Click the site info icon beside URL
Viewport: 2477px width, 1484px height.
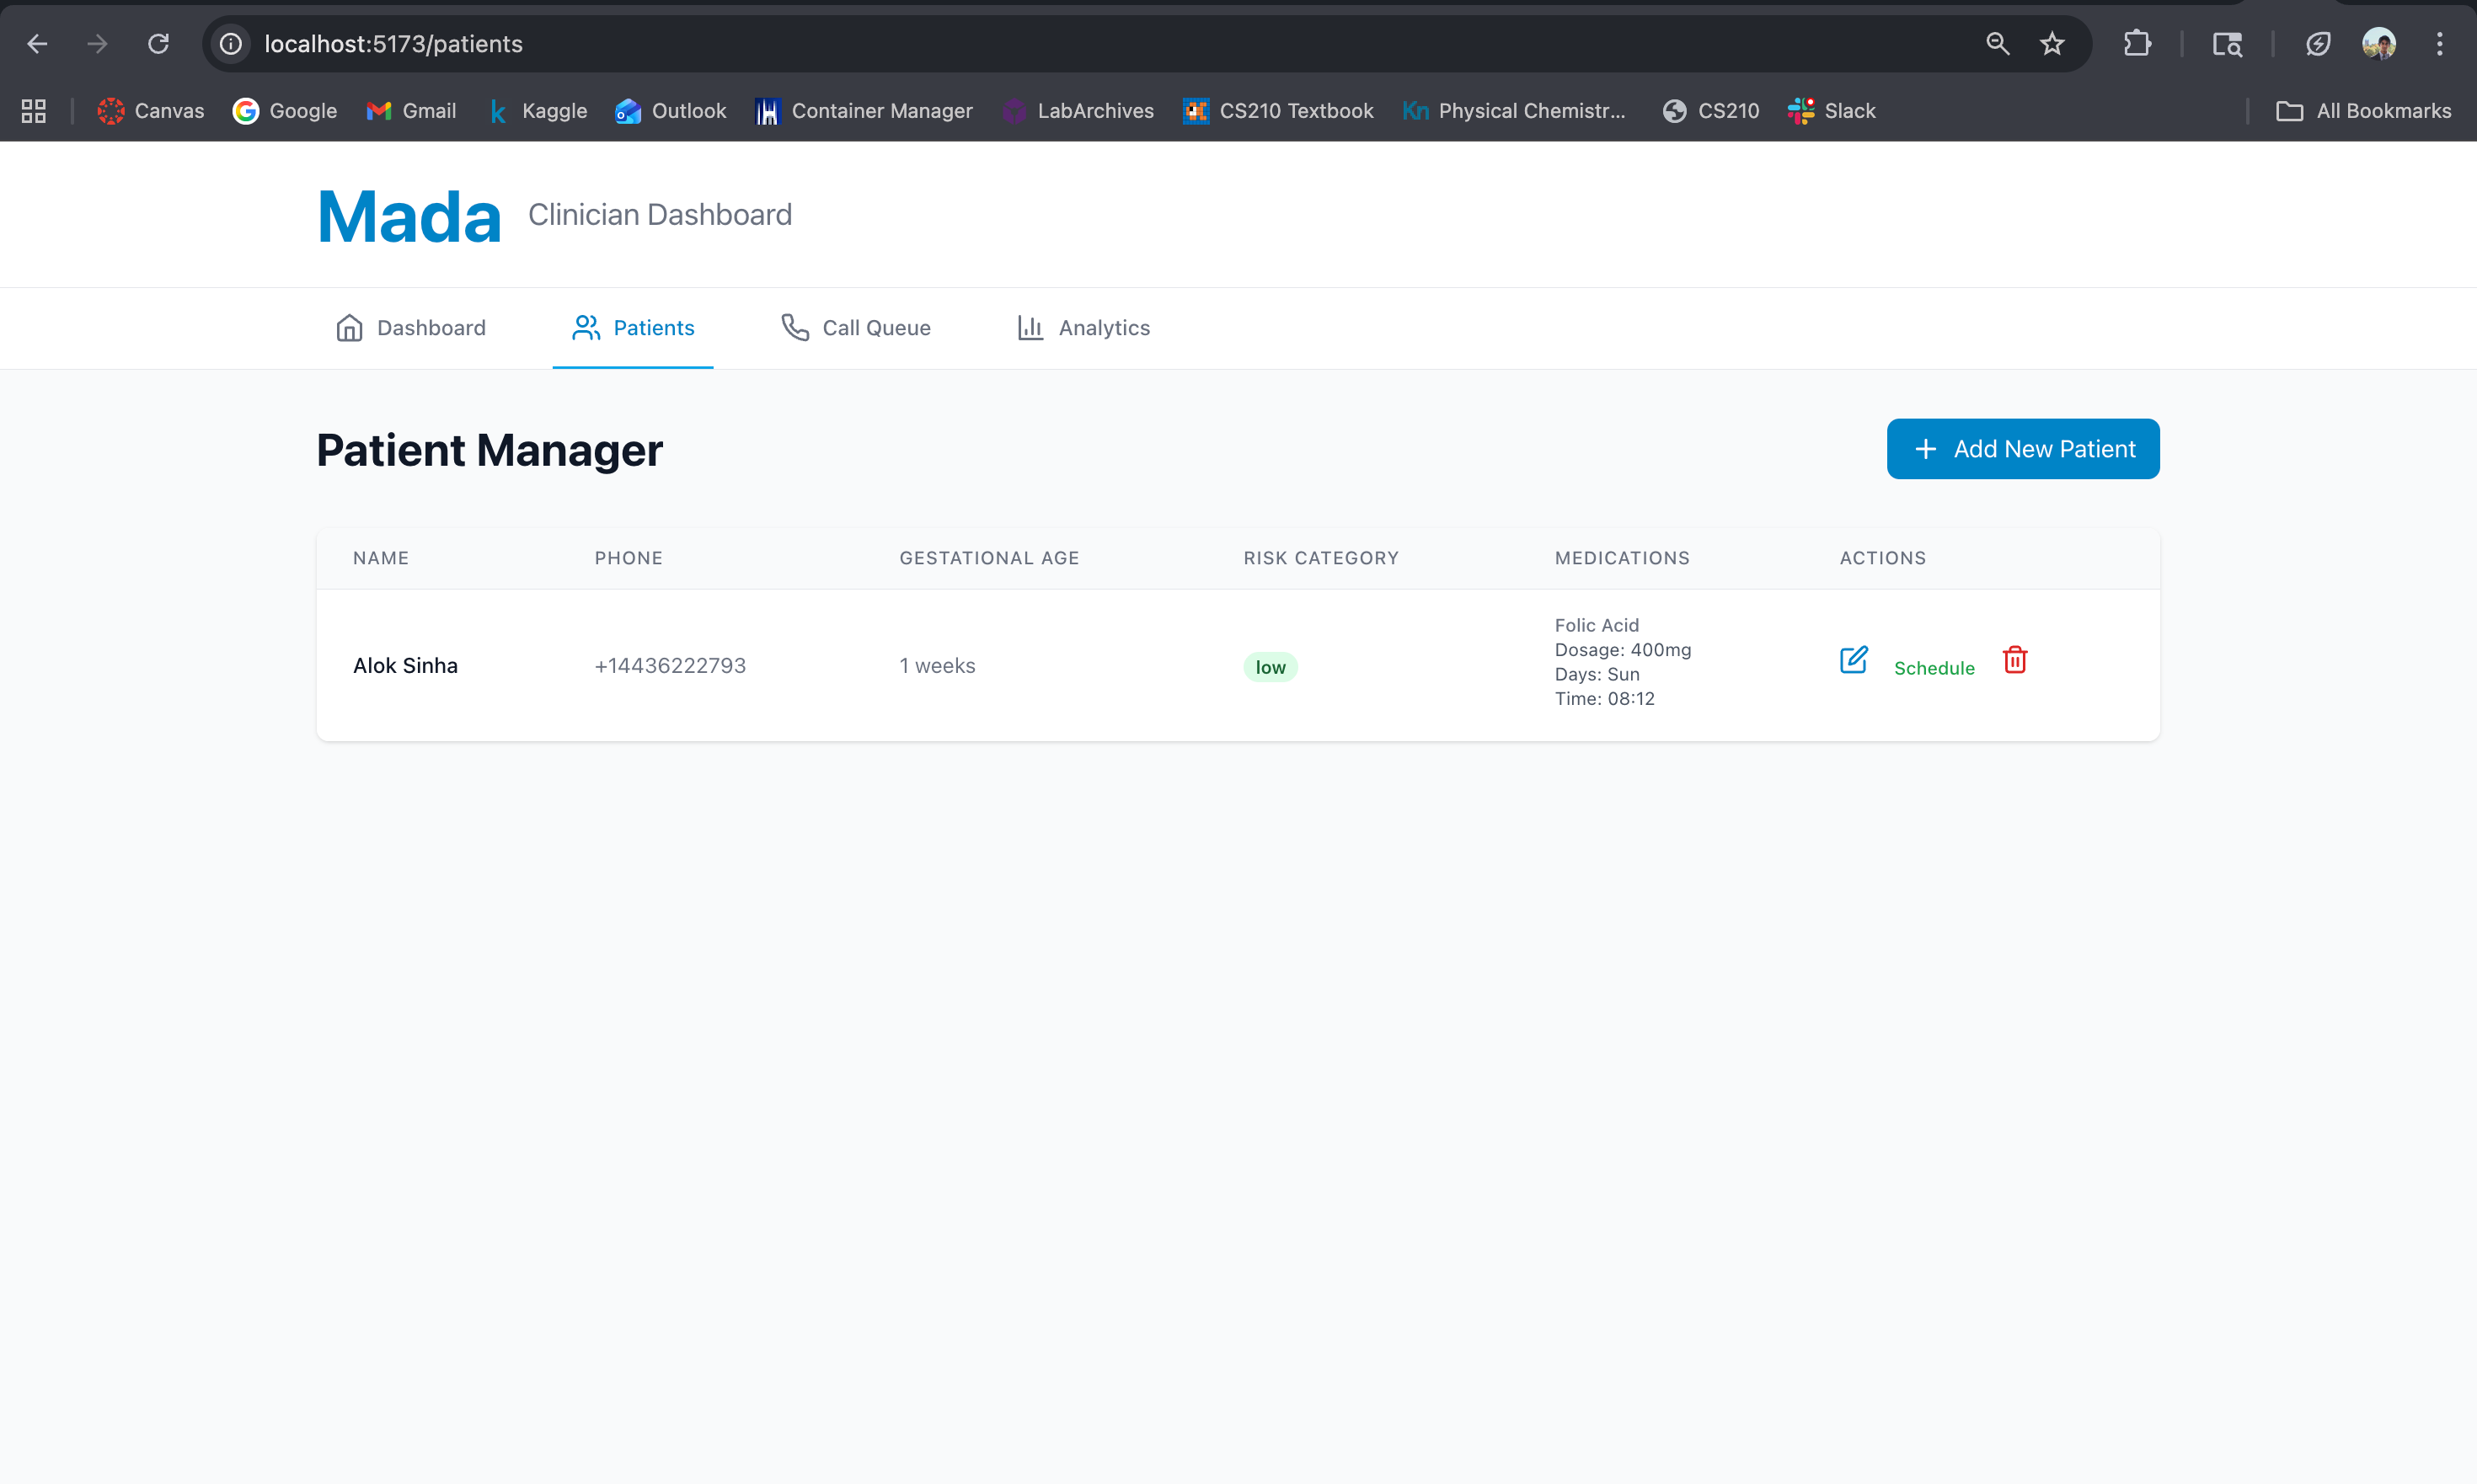(231, 44)
